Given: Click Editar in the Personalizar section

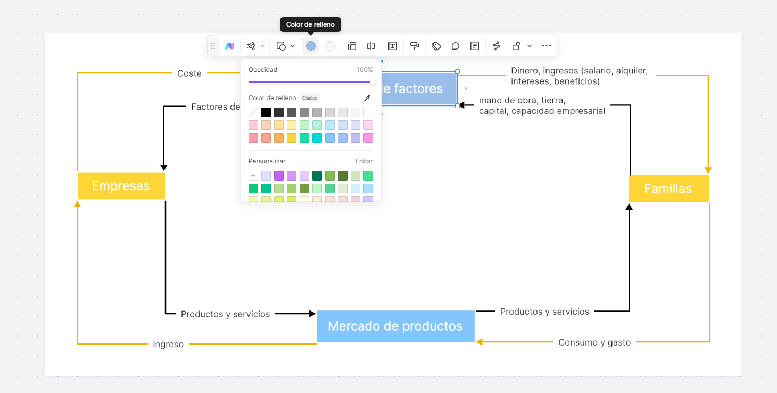Looking at the screenshot, I should pyautogui.click(x=364, y=161).
